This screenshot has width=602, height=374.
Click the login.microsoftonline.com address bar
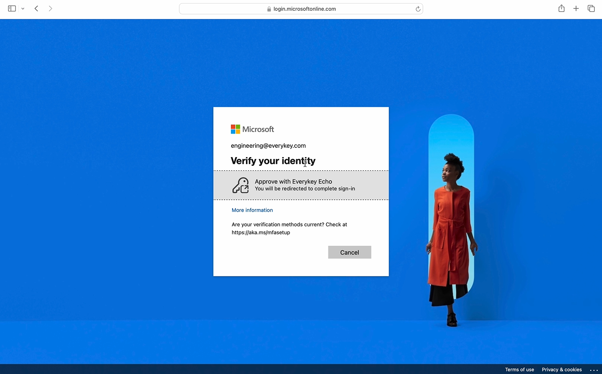(301, 9)
